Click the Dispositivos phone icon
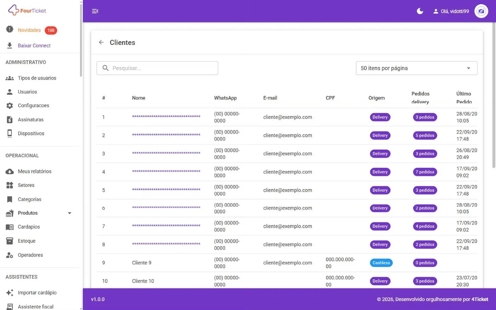Viewport: 496px width, 310px height. [x=10, y=133]
